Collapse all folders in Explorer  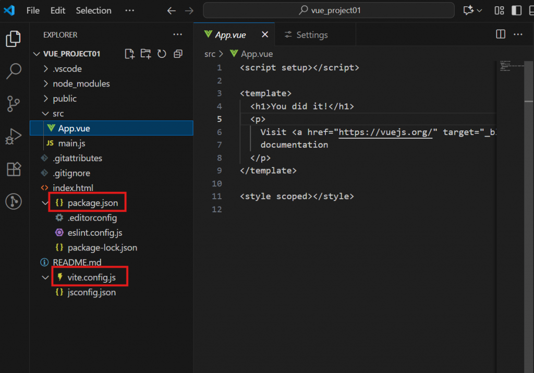tap(178, 54)
